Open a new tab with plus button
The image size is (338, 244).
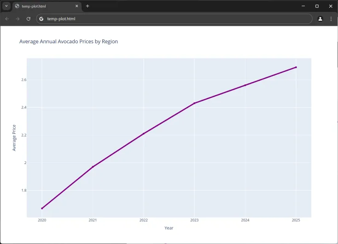pos(87,6)
